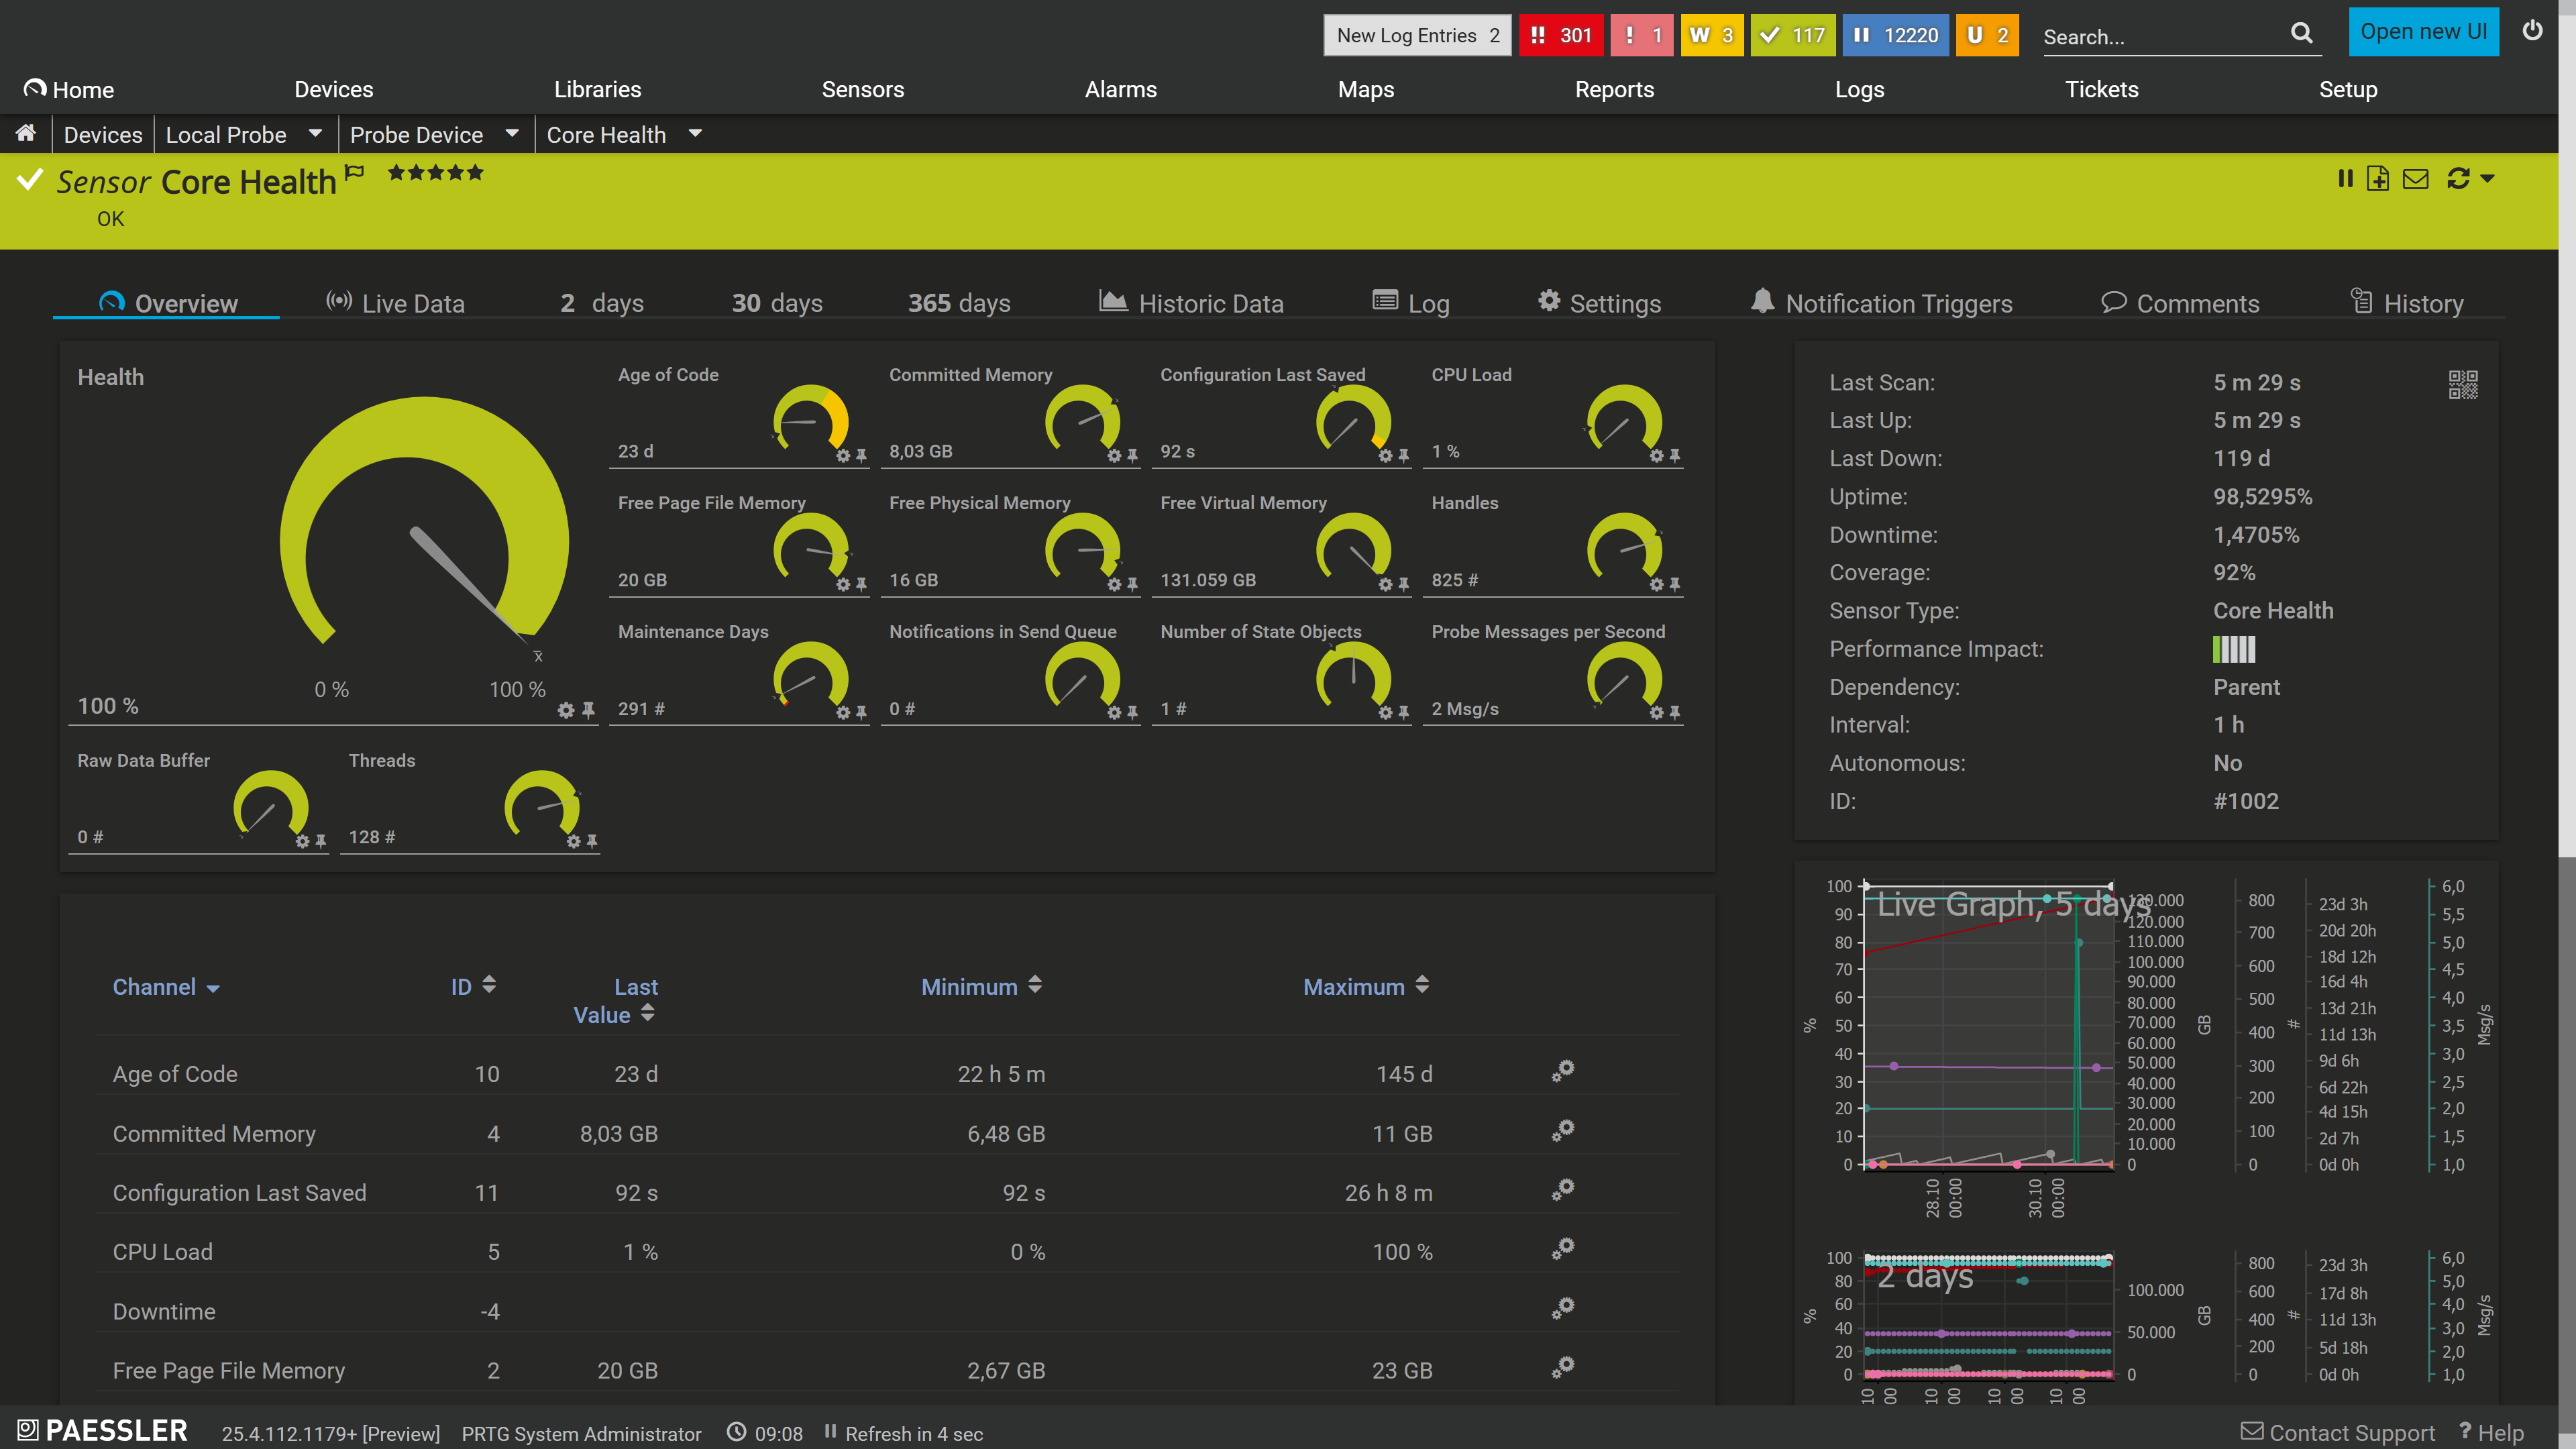
Task: Click the QR code icon
Action: 2463,384
